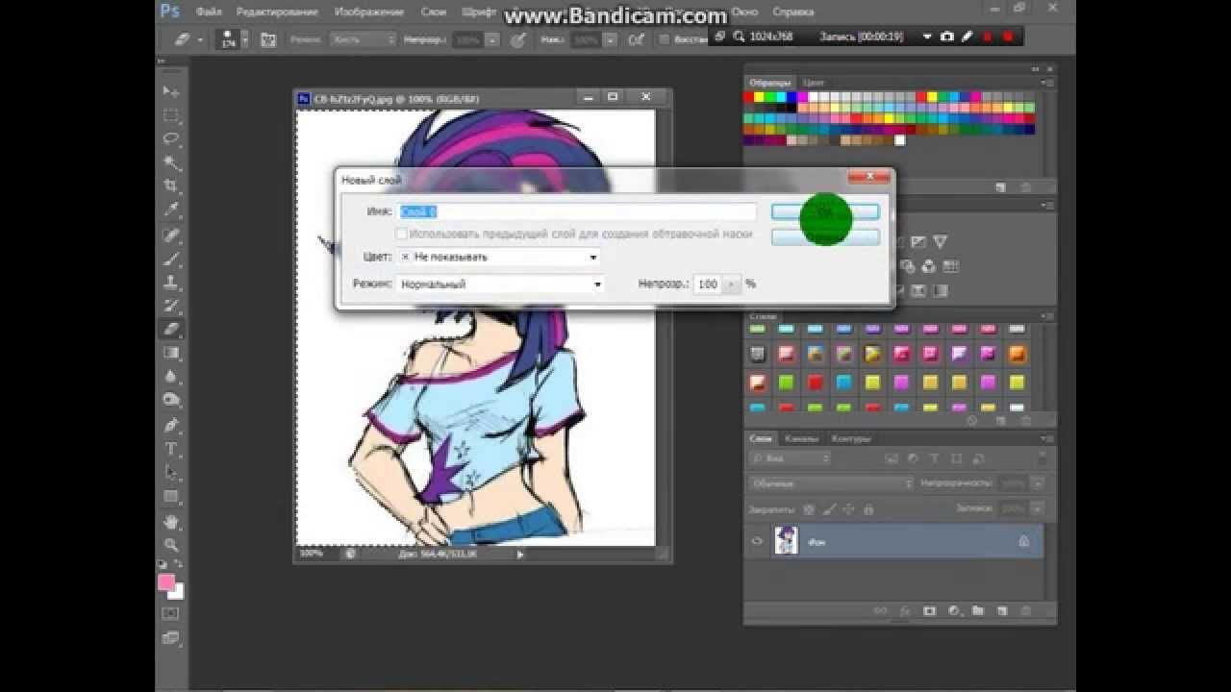Select the Pen tool
The image size is (1231, 692).
[171, 426]
